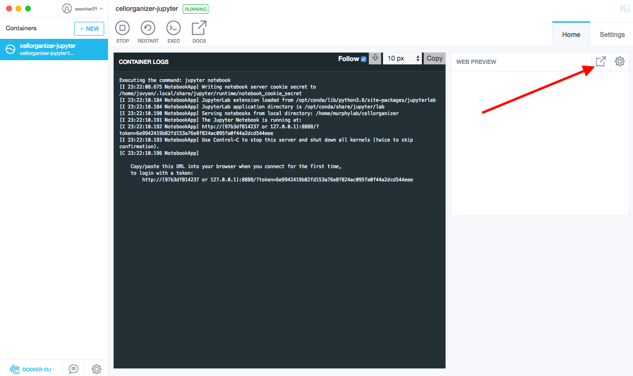Open preferences via the bottom-left gear icon
633x376 pixels.
[x=97, y=369]
